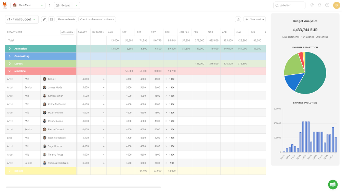This screenshot has height=193, width=342.
Task: Click the trash delete budget icon
Action: pyautogui.click(x=52, y=19)
